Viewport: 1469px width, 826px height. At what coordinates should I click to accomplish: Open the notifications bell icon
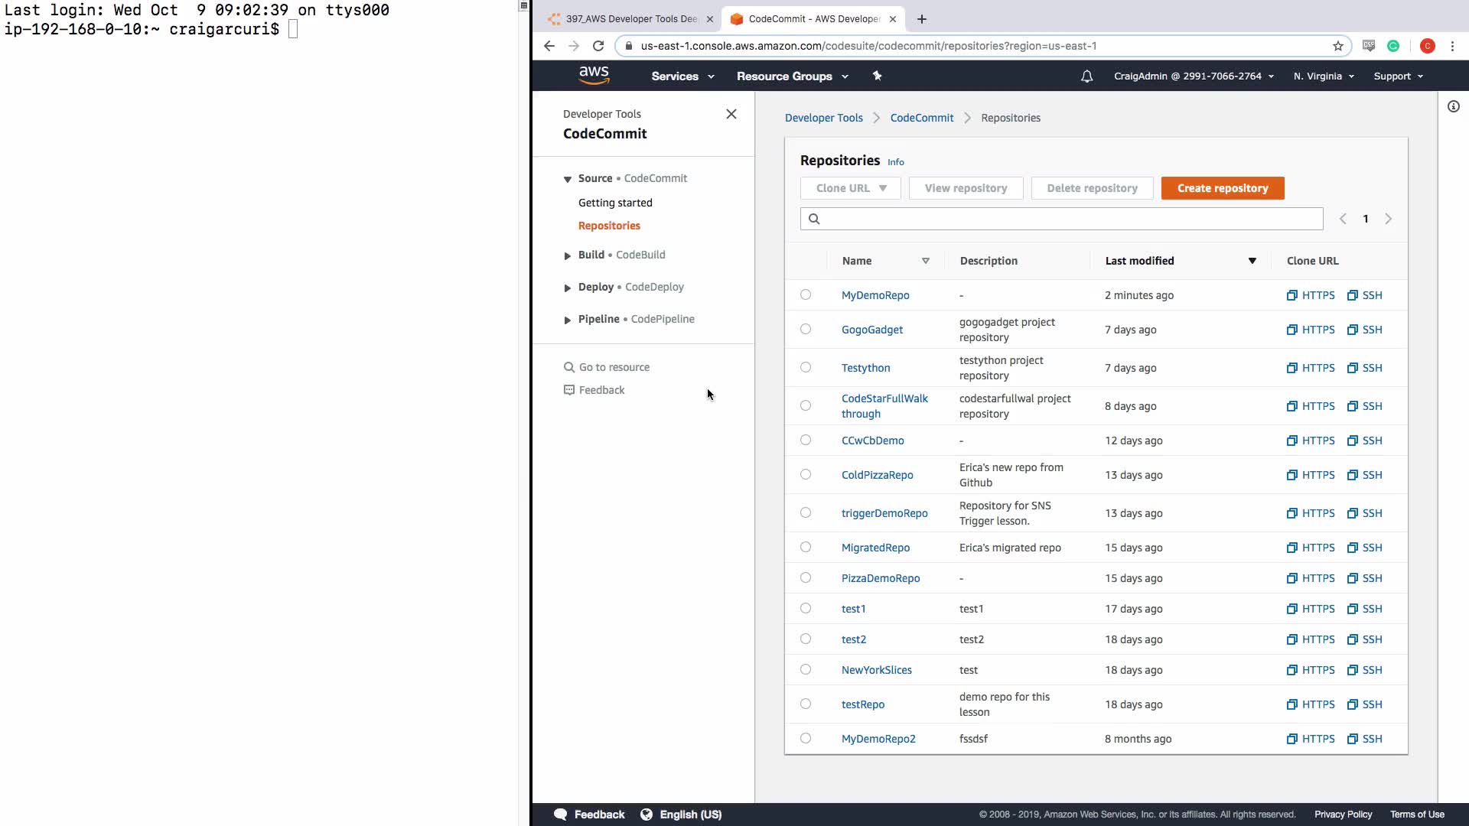[x=1086, y=76]
